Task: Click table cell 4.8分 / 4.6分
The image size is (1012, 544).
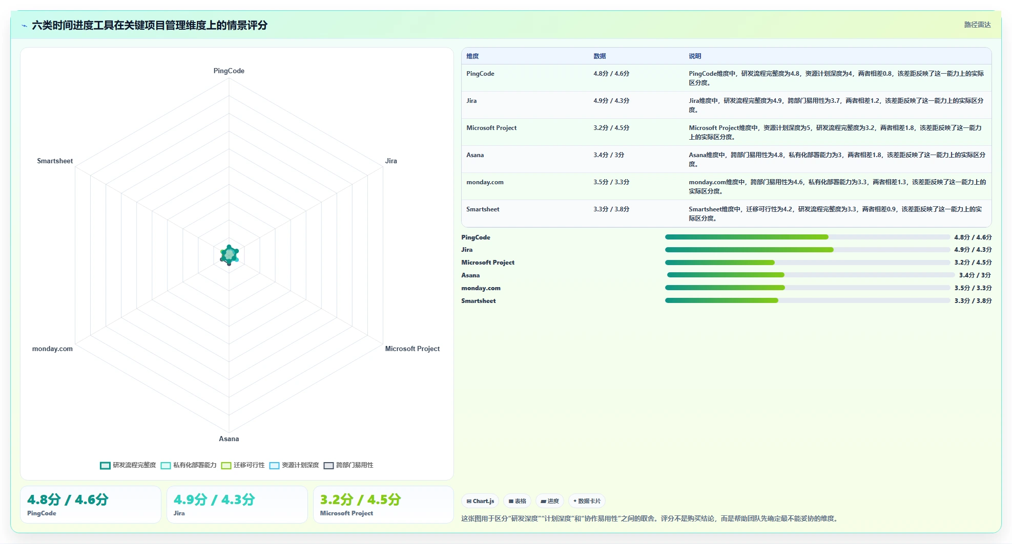Action: (x=611, y=74)
